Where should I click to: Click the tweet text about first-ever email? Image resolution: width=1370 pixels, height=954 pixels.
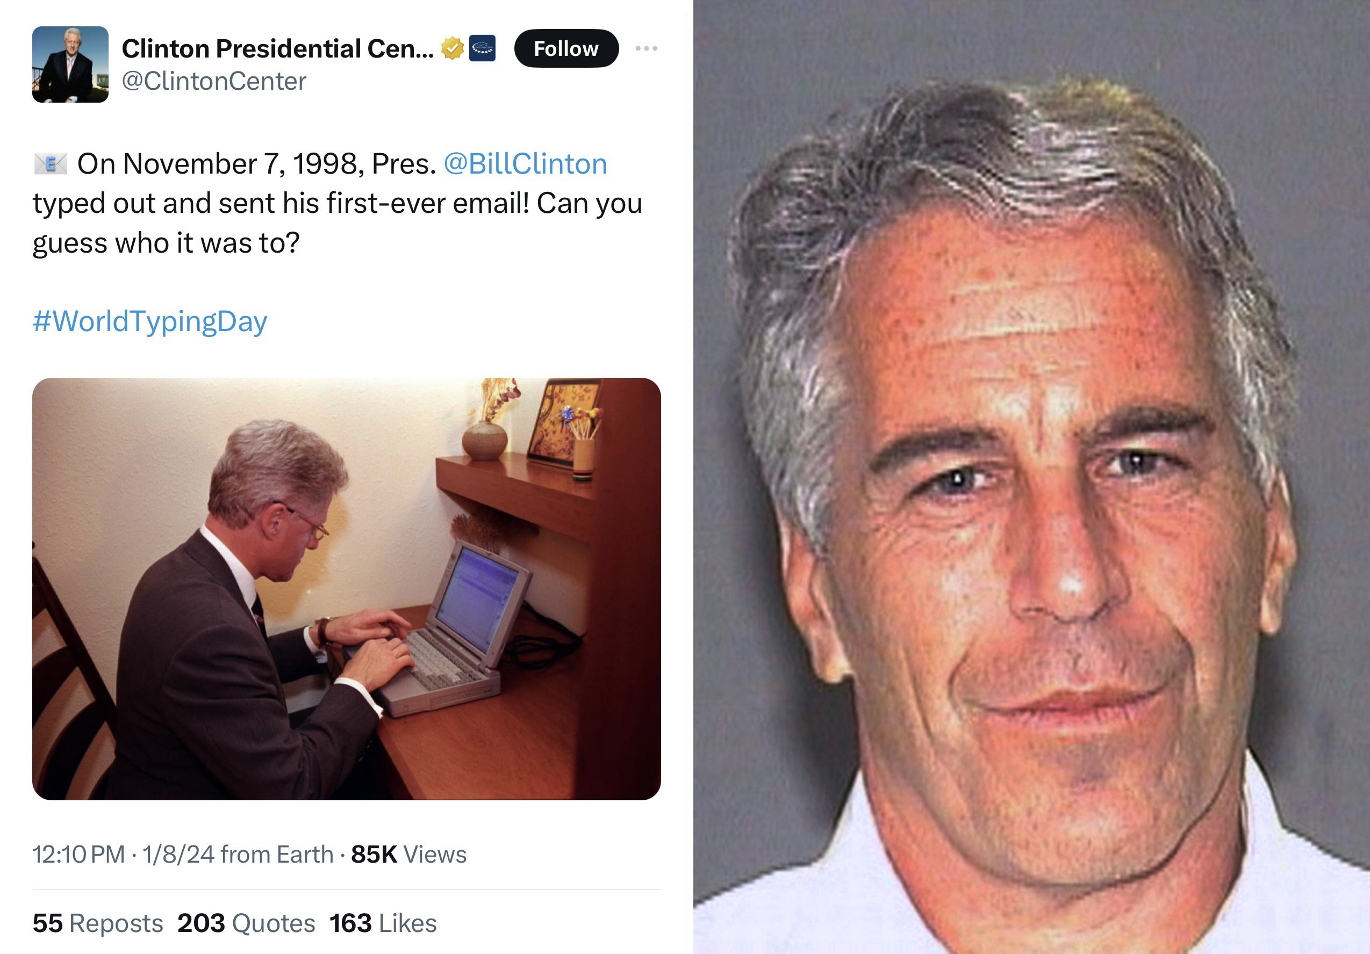click(338, 203)
